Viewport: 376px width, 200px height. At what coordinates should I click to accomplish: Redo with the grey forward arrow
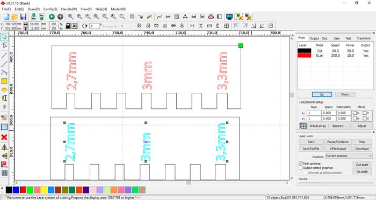point(60,17)
